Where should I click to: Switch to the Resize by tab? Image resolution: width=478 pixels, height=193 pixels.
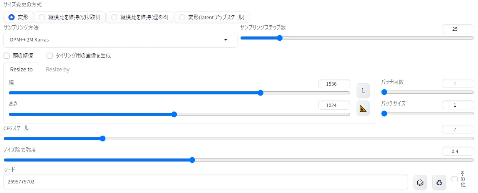[x=58, y=69]
